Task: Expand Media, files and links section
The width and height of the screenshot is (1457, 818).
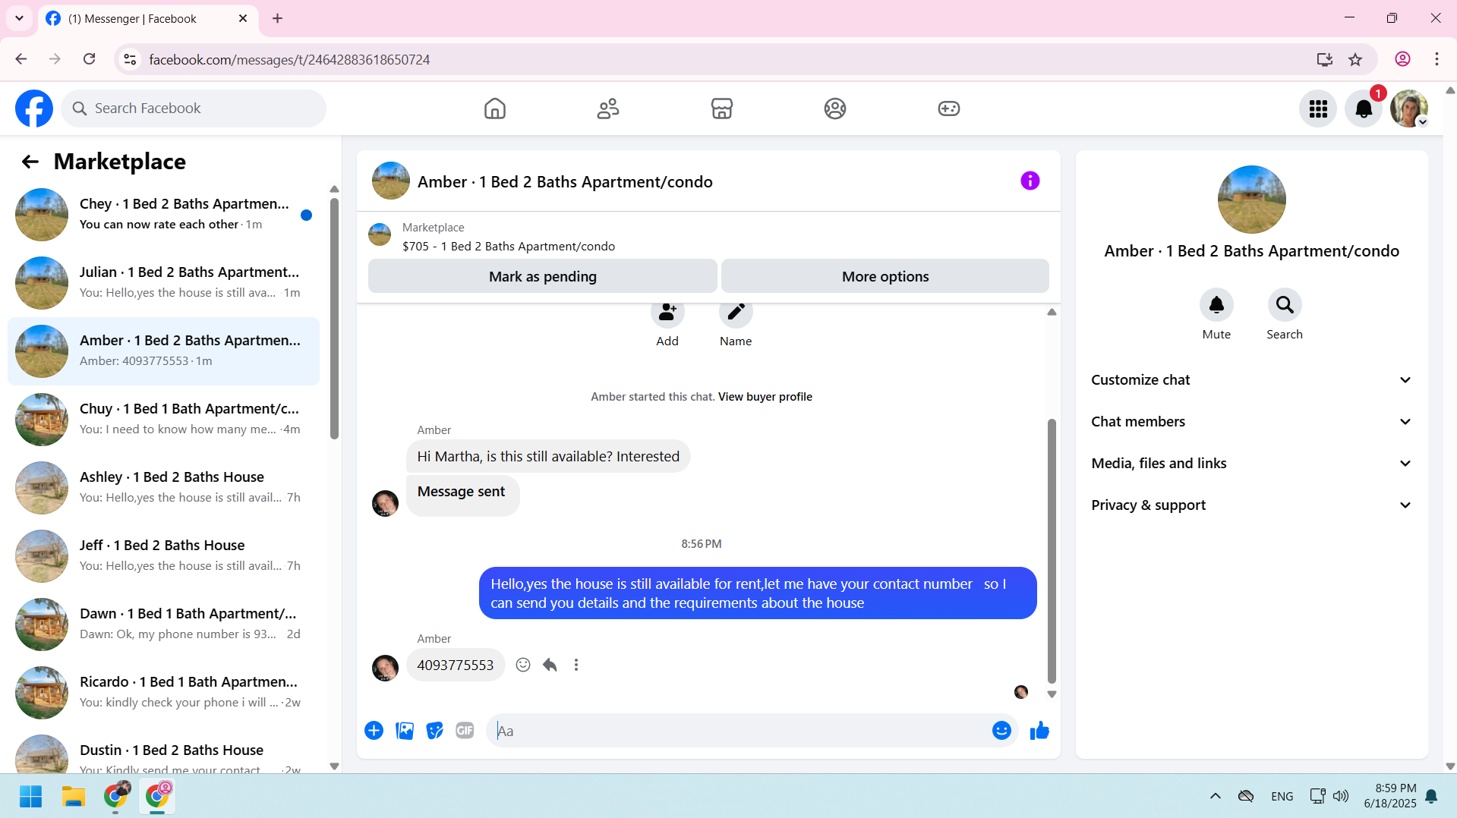Action: pos(1252,464)
